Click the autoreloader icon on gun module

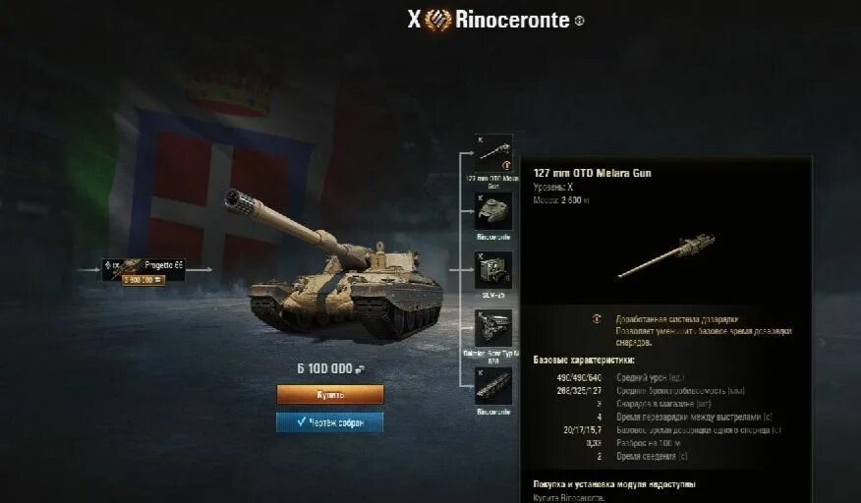(x=506, y=165)
